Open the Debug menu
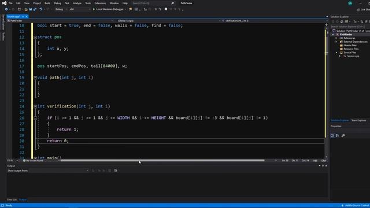 tap(57, 3)
